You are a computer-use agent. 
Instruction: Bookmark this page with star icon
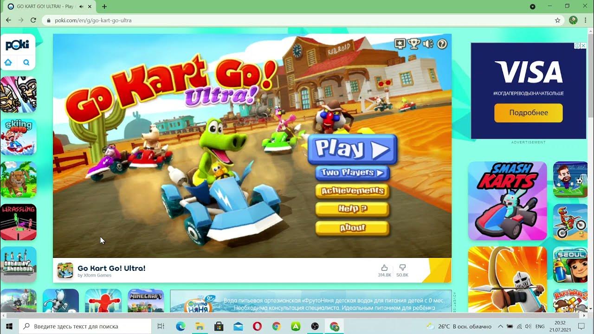point(557,20)
